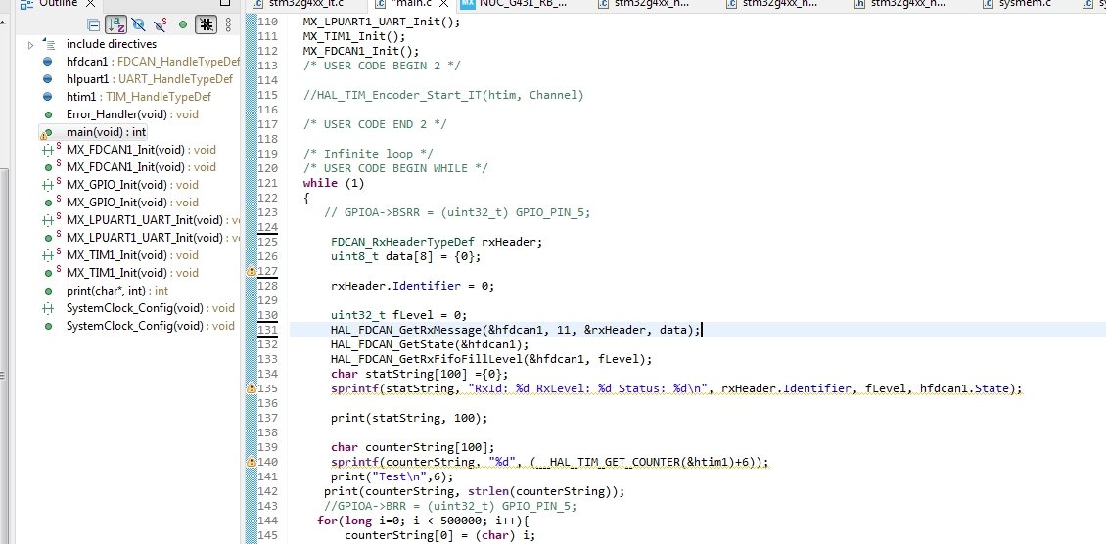
Task: Maximize the Outline panel
Action: pos(224,3)
